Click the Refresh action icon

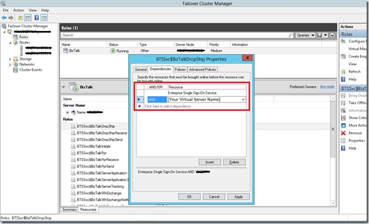pos(343,72)
